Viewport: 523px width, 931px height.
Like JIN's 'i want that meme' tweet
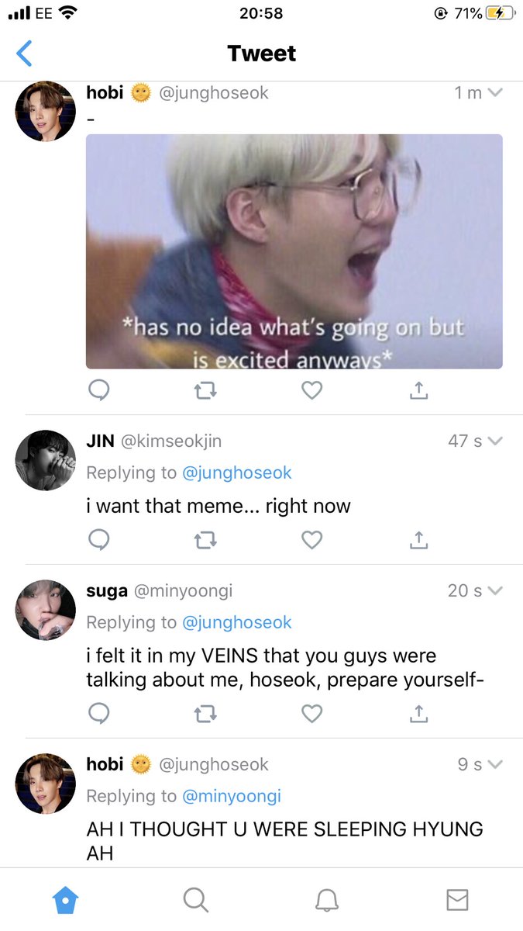pyautogui.click(x=311, y=539)
